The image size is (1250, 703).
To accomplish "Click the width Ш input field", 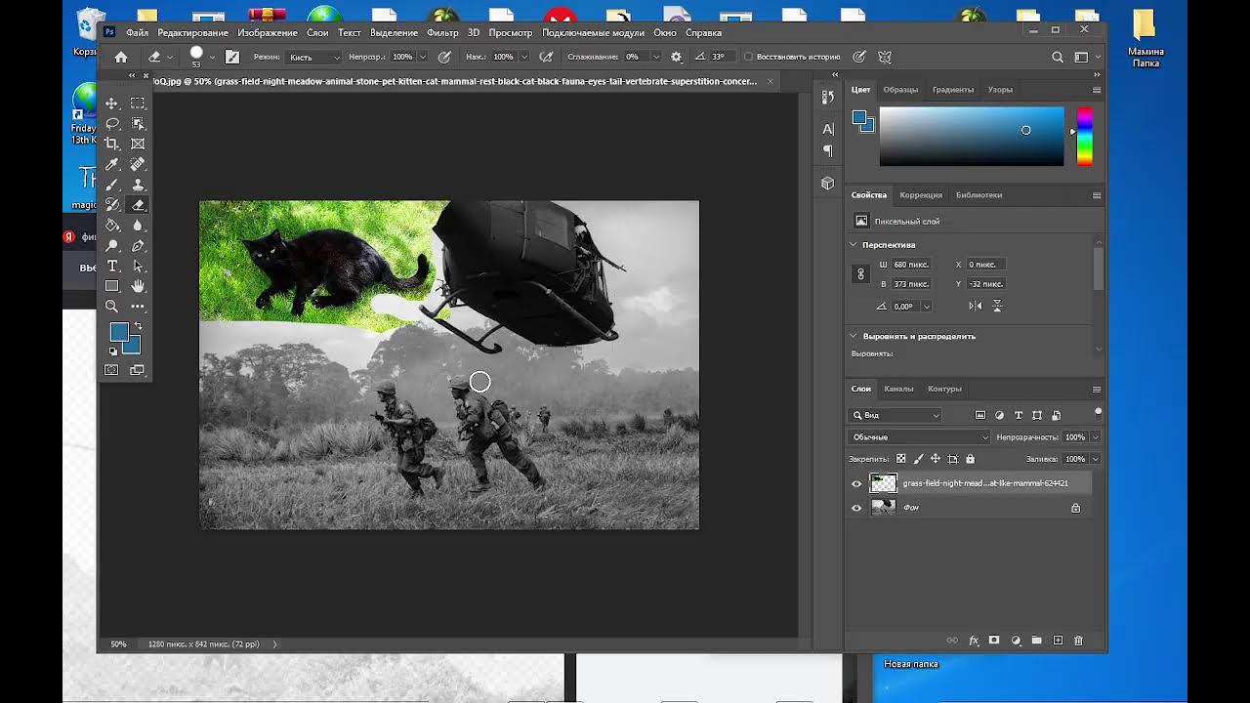I will tap(910, 265).
